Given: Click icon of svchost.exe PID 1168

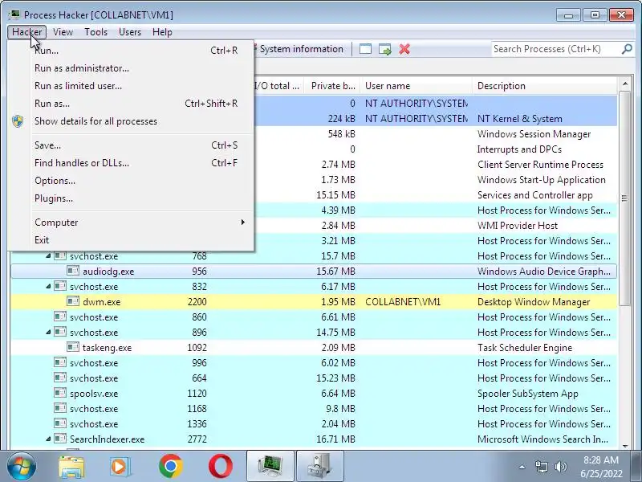Looking at the screenshot, I should (60, 409).
